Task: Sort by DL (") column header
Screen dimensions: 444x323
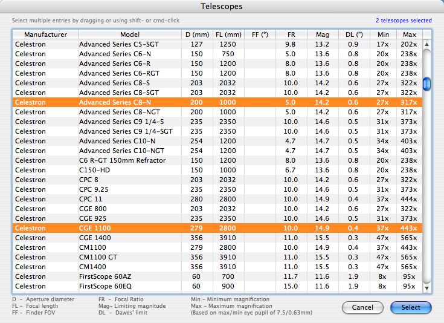Action: click(354, 34)
